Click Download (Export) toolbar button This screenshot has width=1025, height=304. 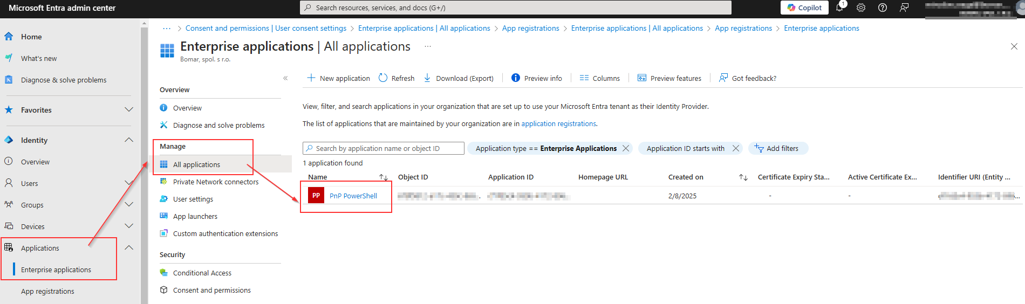coord(459,78)
